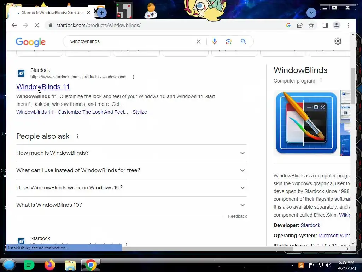Click scrollbar down arrow
Image resolution: width=362 pixels, height=272 pixels.
click(353, 243)
